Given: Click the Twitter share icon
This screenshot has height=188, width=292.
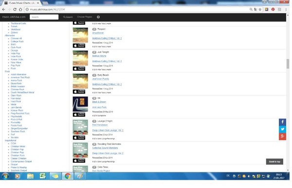Looking at the screenshot, I should pyautogui.click(x=282, y=129).
